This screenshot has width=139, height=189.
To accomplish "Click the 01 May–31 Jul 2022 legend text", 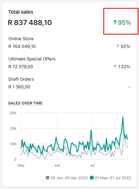I will 113,178.
